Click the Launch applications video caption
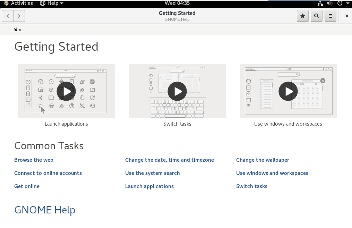 [x=66, y=124]
